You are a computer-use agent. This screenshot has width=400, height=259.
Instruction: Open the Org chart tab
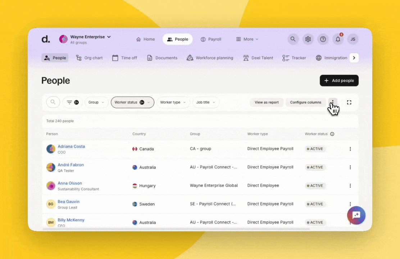coord(89,58)
